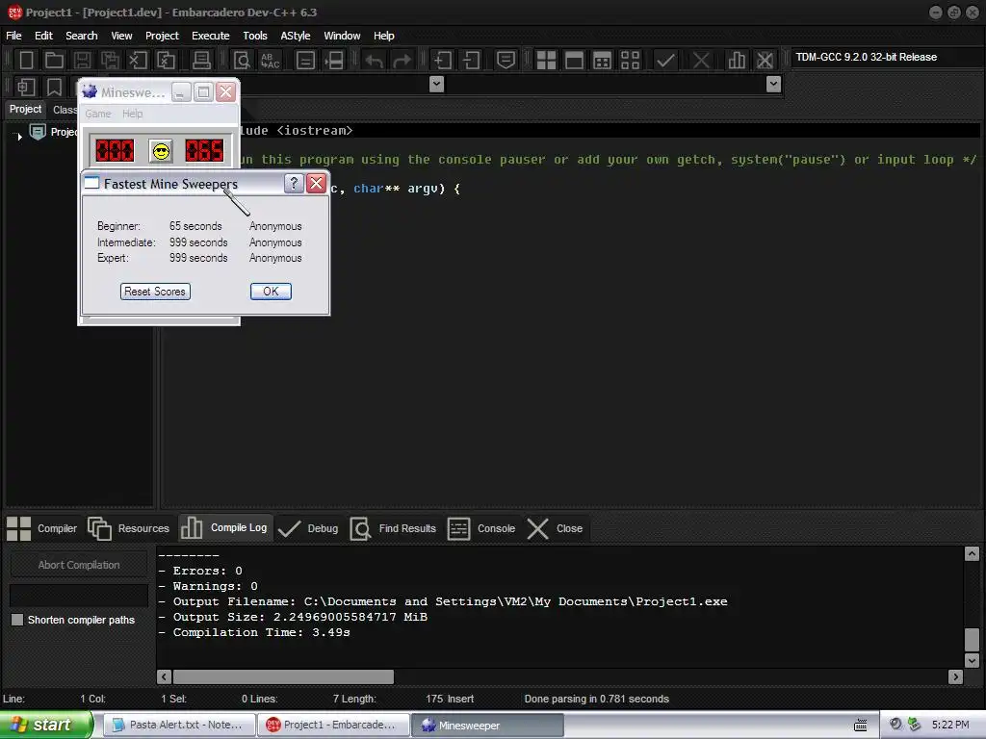986x739 pixels.
Task: Click the Compile and Run icon
Action: 602,61
